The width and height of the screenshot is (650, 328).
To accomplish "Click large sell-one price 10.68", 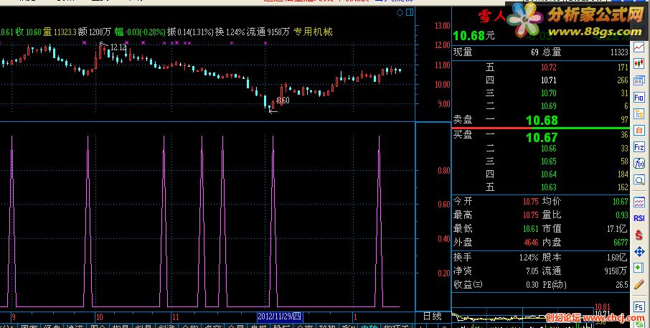I will tap(542, 121).
